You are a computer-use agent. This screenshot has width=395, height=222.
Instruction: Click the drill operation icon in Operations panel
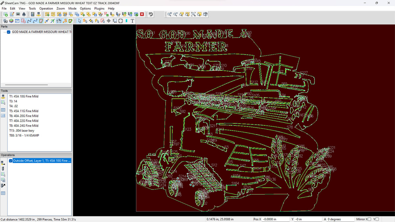(x=3, y=168)
